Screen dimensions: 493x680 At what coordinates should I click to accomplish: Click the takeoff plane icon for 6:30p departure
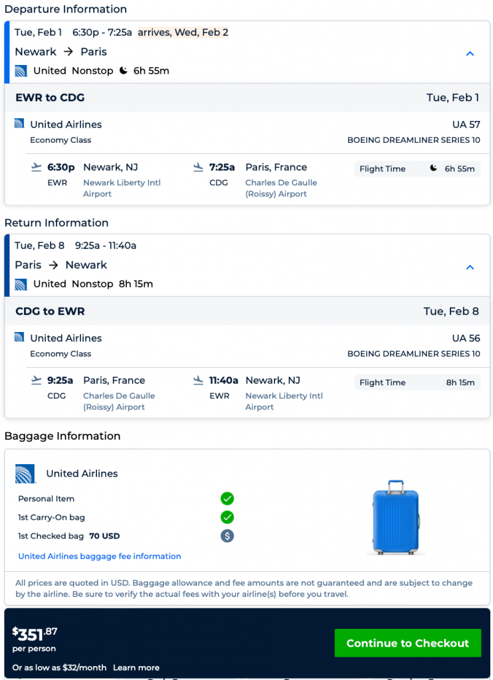(37, 167)
